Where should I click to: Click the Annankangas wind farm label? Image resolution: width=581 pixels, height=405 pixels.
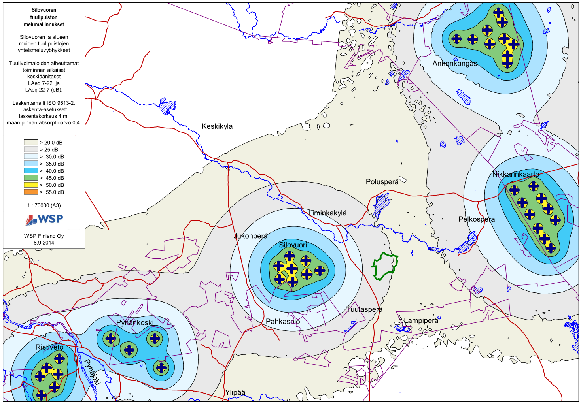click(455, 63)
